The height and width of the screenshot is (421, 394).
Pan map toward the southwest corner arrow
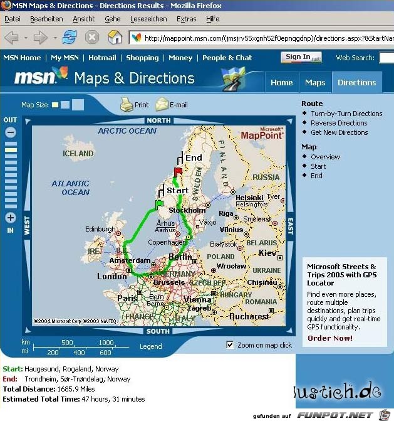point(28,330)
